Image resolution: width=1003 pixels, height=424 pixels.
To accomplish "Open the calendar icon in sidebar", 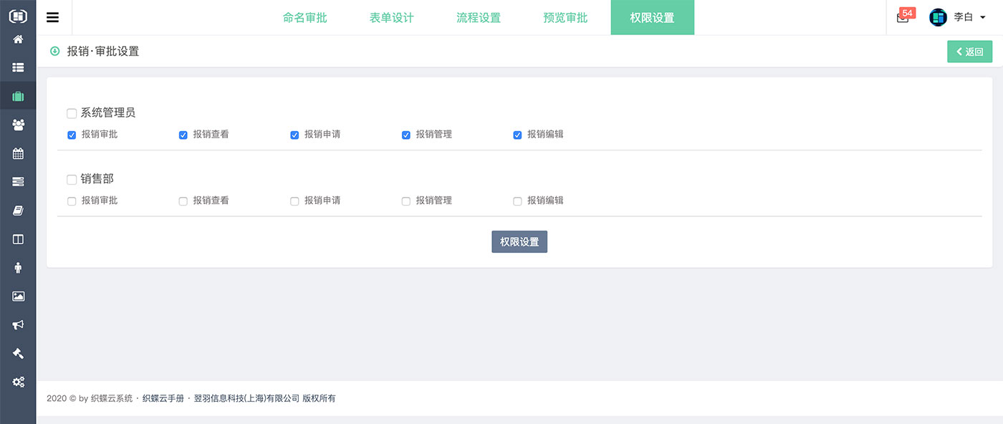I will pyautogui.click(x=18, y=153).
